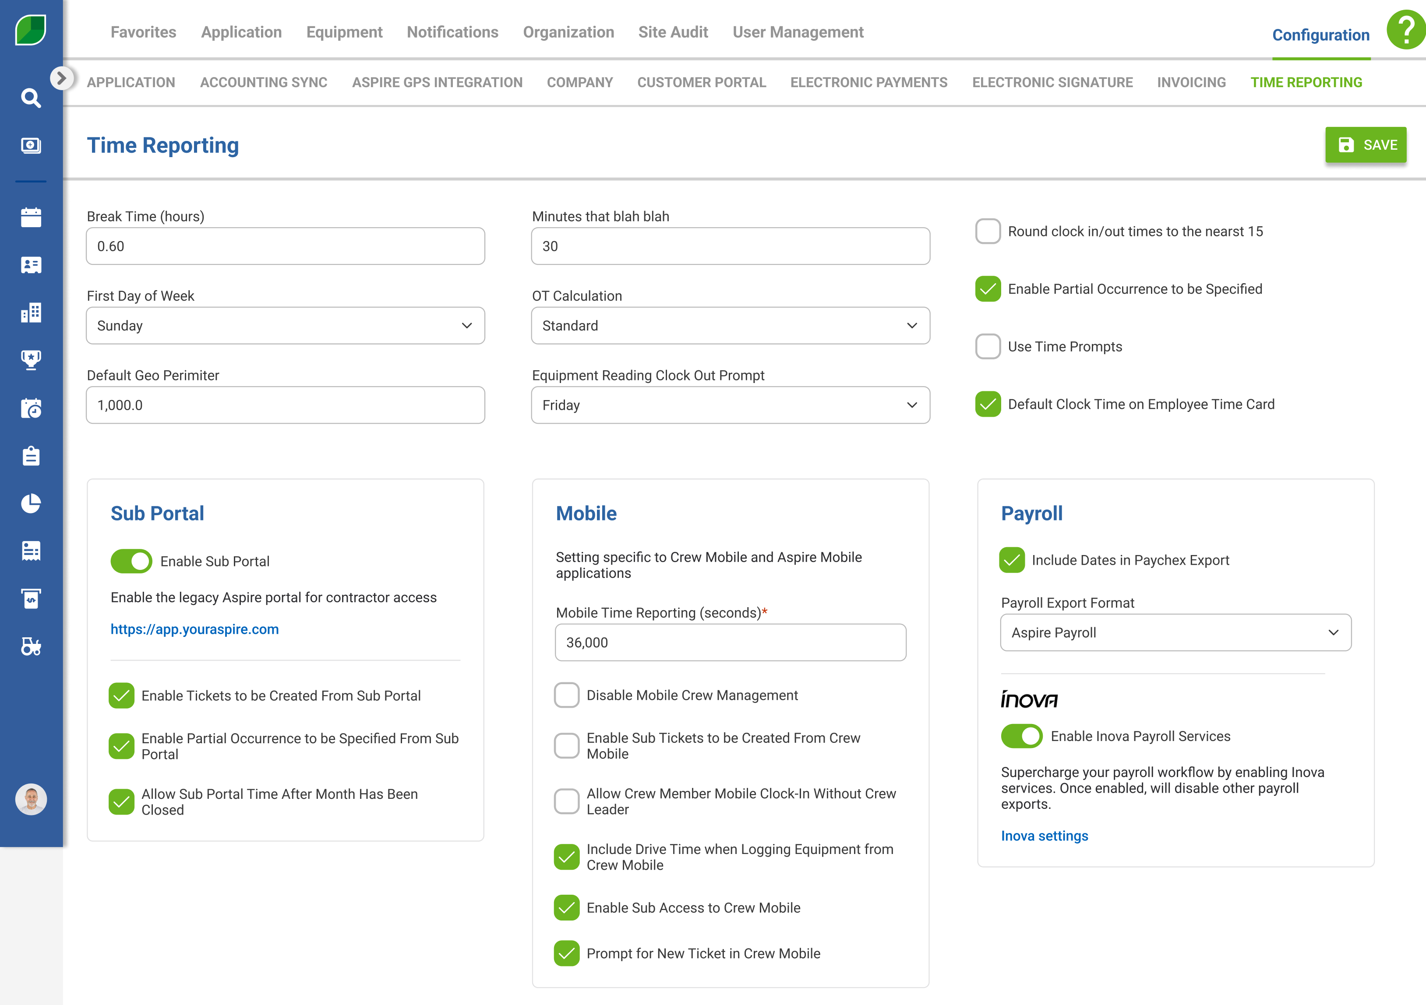
Task: Open the buildings icon in the sidebar
Action: [31, 312]
